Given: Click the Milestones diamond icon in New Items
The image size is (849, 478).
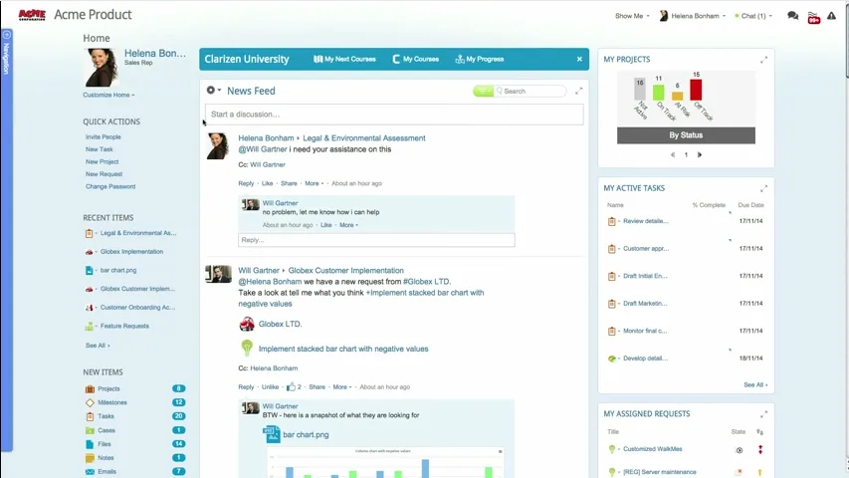Looking at the screenshot, I should [90, 402].
